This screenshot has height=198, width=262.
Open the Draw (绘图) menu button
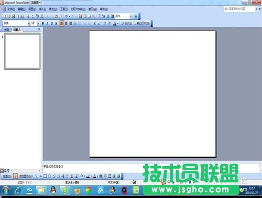click(x=7, y=176)
